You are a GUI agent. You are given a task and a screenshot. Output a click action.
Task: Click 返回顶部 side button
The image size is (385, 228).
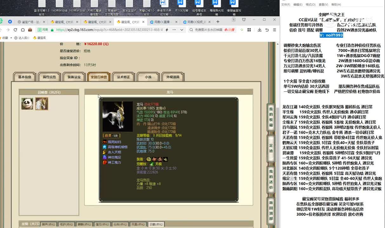click(271, 211)
